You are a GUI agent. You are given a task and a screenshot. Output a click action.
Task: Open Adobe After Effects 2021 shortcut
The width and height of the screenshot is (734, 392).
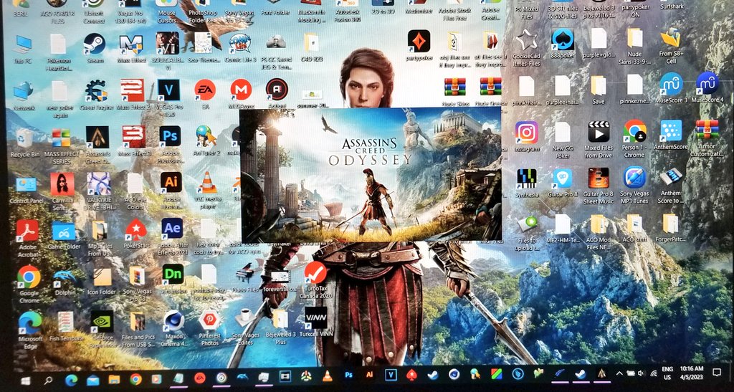[172, 229]
